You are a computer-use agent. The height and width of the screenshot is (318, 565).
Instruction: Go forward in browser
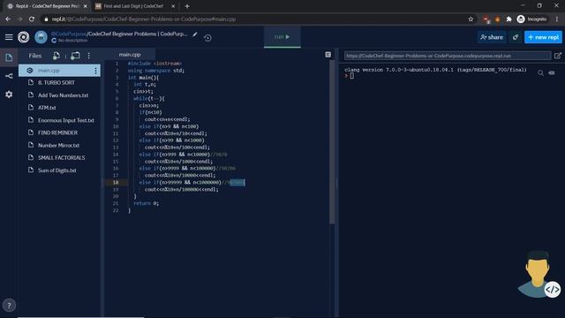coord(19,19)
